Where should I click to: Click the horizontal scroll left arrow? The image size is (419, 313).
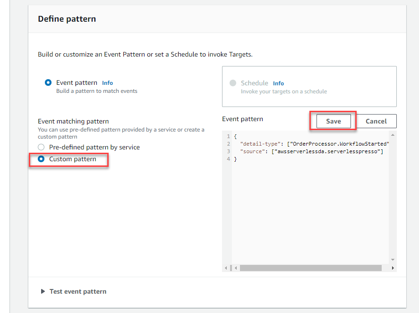tap(236, 268)
